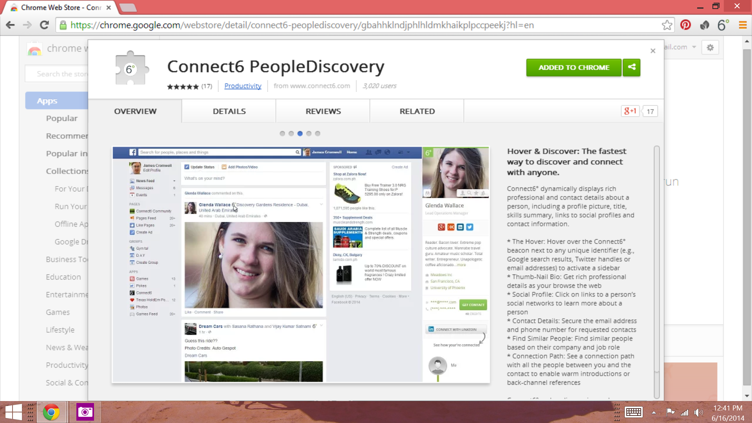Click the volume speaker tray icon
Screen dimensions: 752x423
[x=698, y=412]
